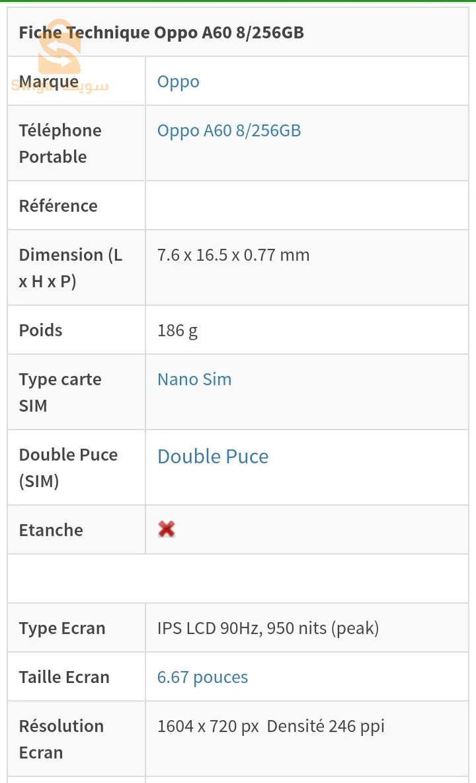
Task: Open the Oppo brand link
Action: coord(178,81)
